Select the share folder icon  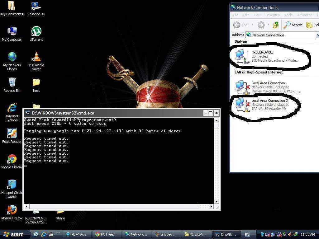pos(60,215)
